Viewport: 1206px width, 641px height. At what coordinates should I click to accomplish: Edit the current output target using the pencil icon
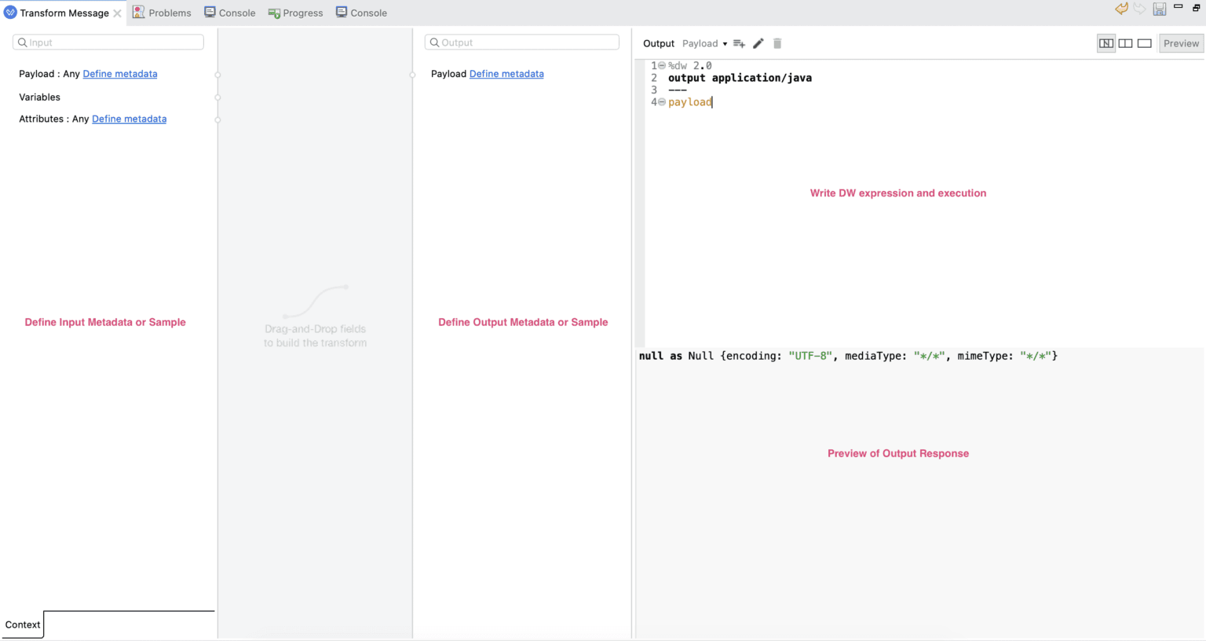(758, 43)
